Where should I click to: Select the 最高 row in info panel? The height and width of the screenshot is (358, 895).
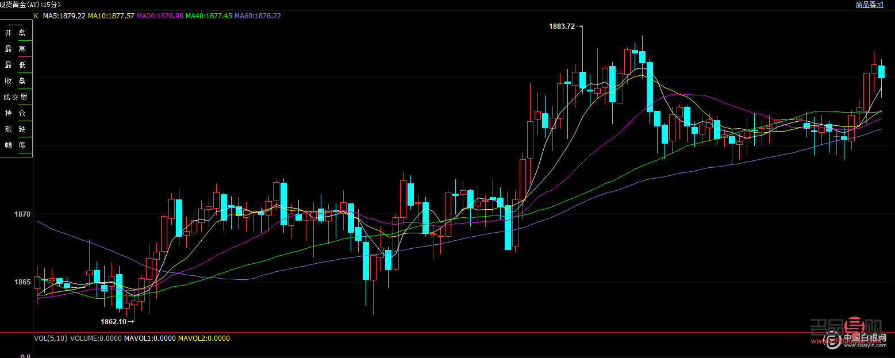pyautogui.click(x=16, y=49)
